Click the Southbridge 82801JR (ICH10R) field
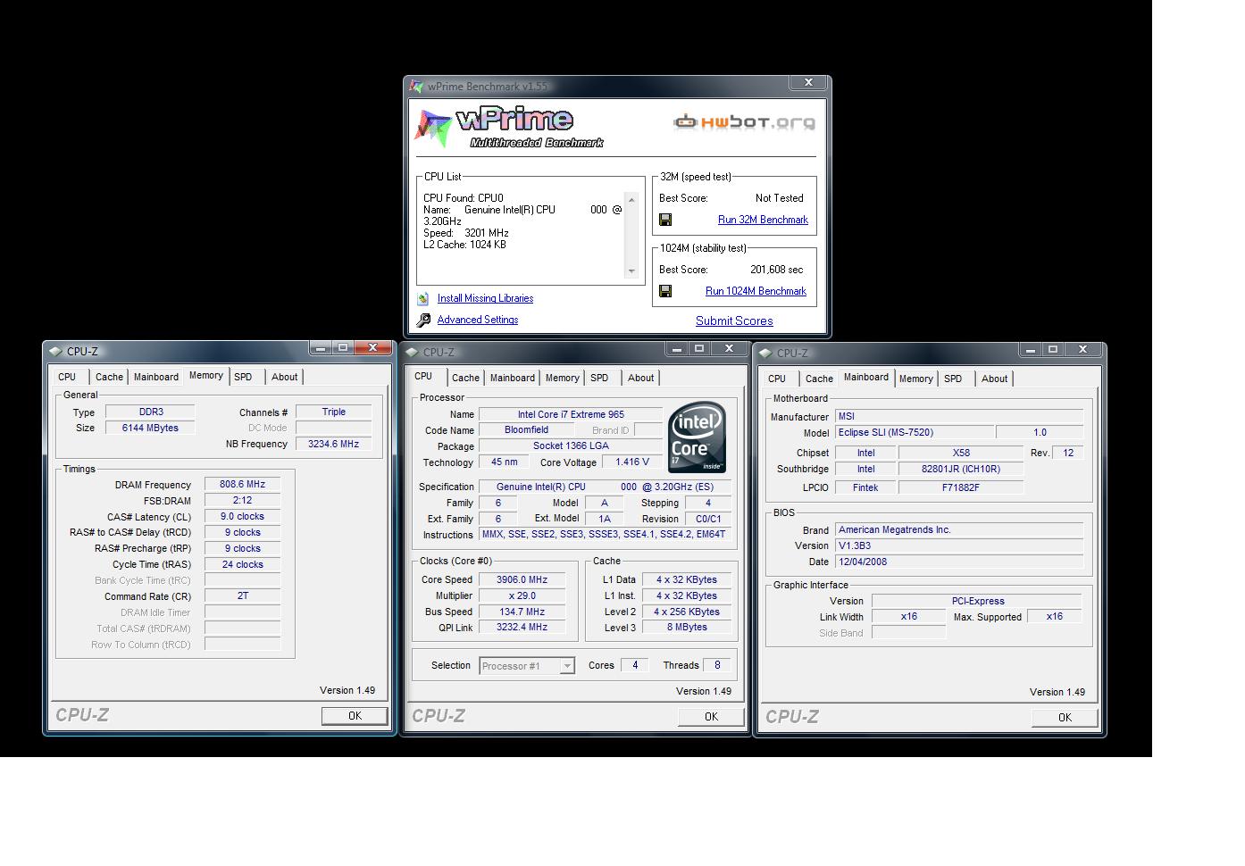This screenshot has height=866, width=1245. [961, 469]
